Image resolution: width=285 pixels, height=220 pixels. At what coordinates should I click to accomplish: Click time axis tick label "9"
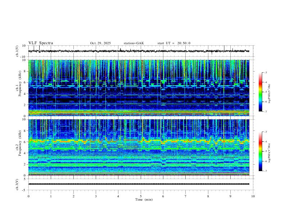[230, 196]
